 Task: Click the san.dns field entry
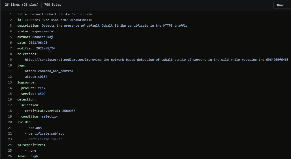point(35,128)
